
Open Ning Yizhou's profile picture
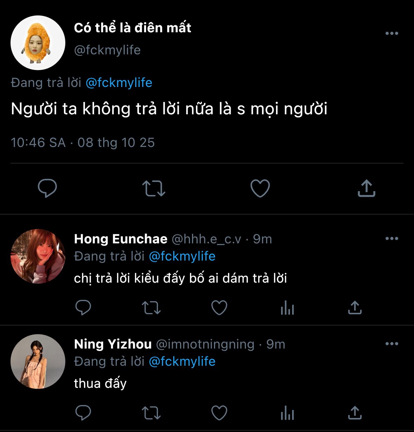38,362
